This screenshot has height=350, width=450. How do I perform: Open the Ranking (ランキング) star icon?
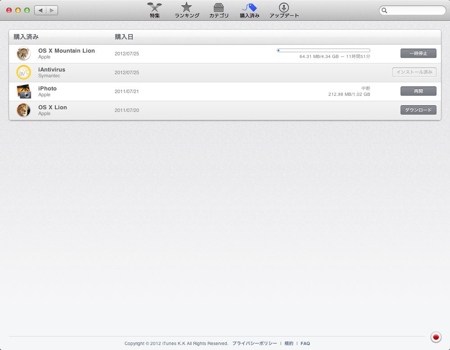click(x=186, y=8)
